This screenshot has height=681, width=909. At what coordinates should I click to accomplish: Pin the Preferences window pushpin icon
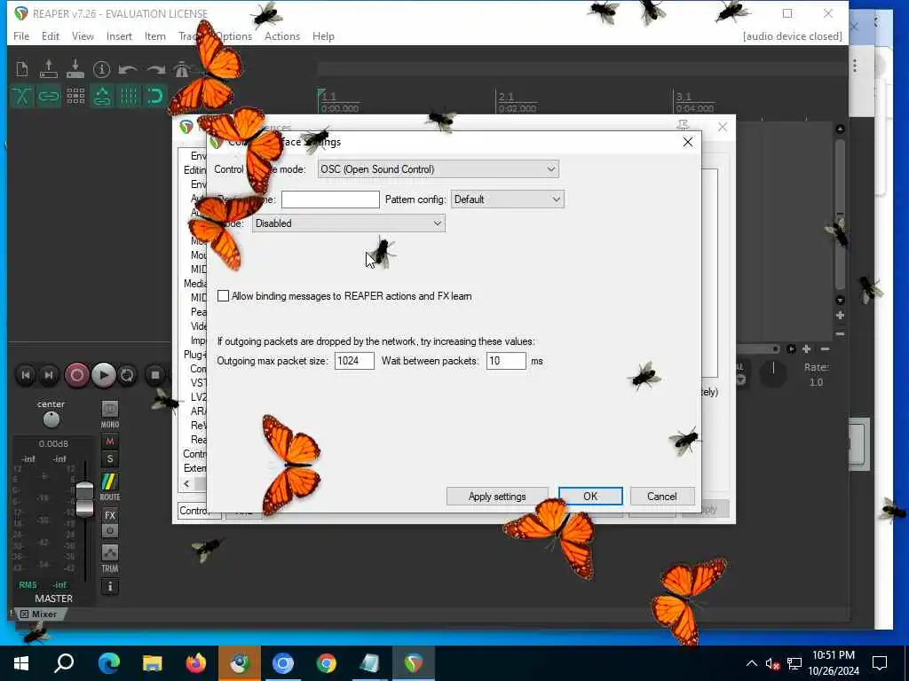(683, 126)
